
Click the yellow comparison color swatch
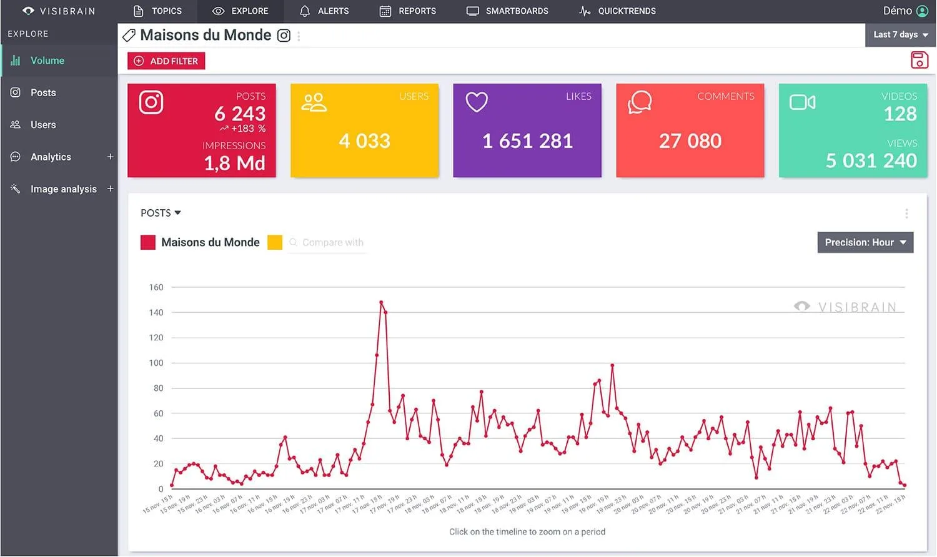point(275,242)
